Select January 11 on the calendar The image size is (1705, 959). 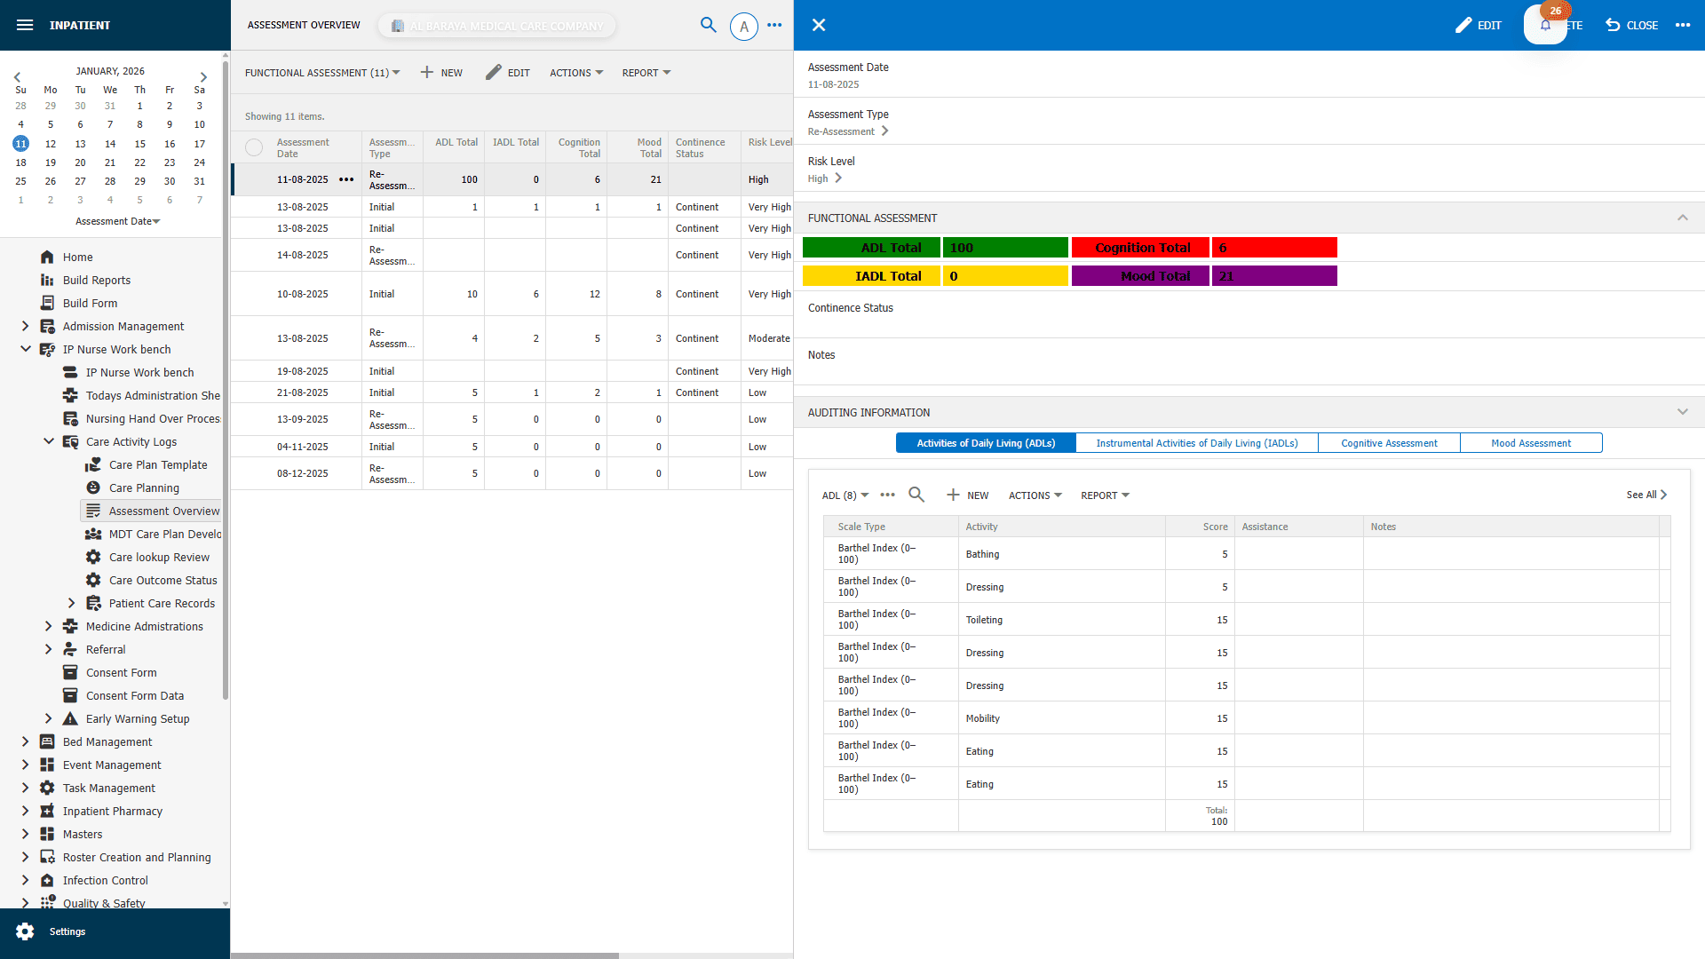[x=20, y=143]
